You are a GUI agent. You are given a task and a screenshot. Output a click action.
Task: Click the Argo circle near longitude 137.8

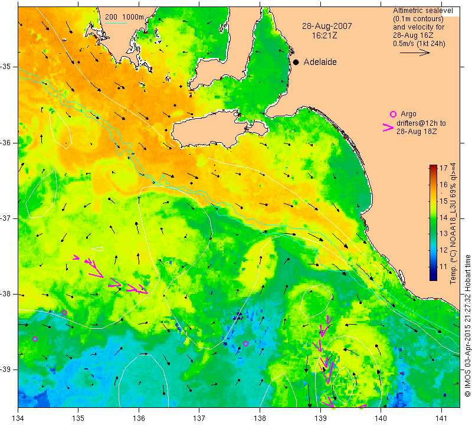tap(245, 344)
